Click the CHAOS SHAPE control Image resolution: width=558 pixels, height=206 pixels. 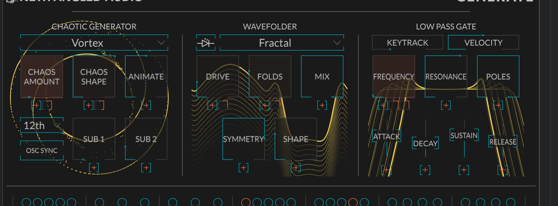94,76
